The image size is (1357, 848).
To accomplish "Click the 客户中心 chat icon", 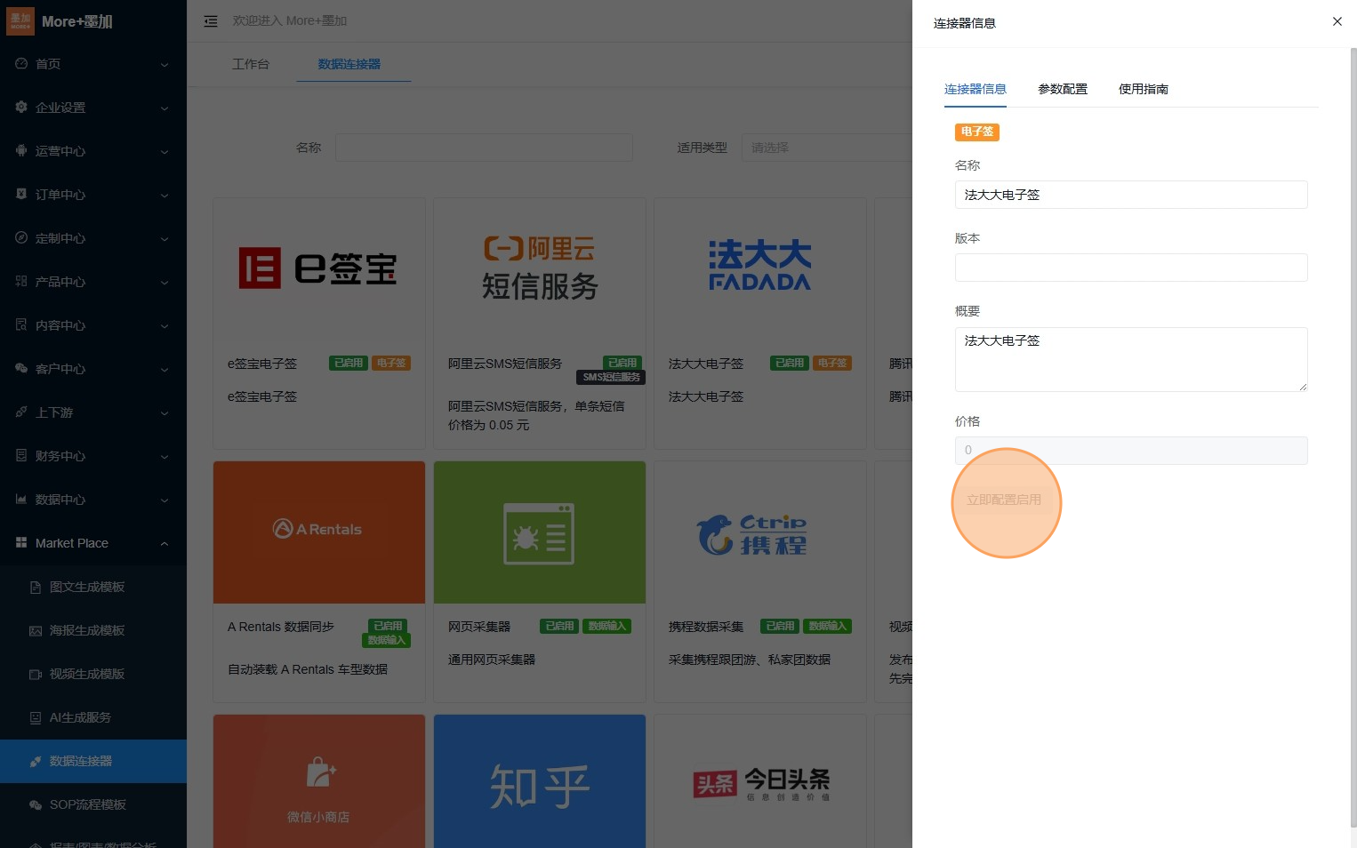I will click(x=21, y=368).
